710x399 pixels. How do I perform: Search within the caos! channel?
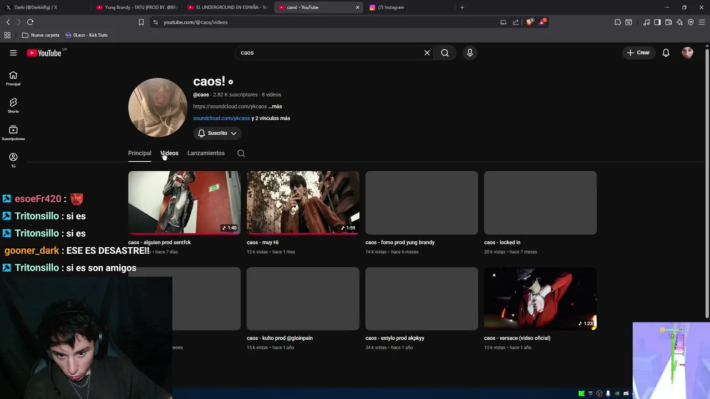[241, 153]
